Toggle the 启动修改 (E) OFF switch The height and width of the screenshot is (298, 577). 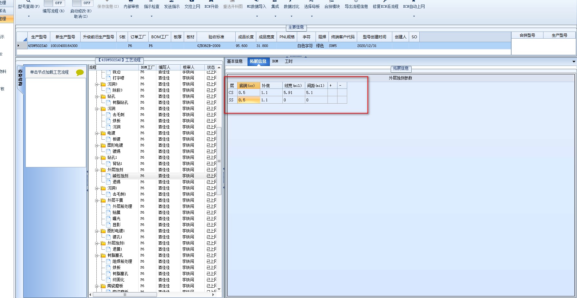[x=83, y=3]
